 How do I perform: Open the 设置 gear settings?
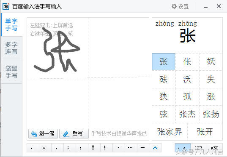180,6
